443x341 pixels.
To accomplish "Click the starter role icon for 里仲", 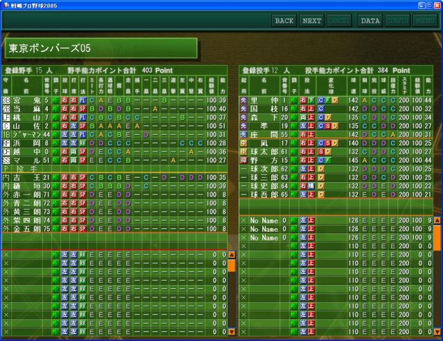I will coord(244,100).
